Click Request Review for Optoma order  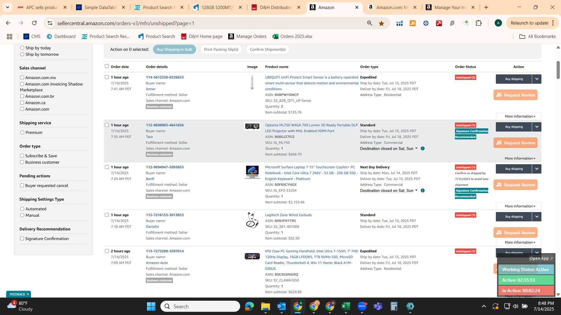(515, 143)
